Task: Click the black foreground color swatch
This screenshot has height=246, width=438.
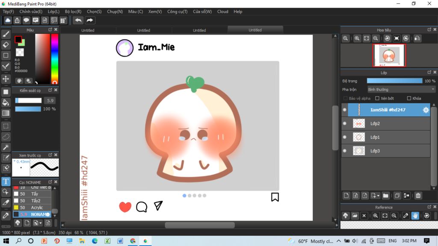Action: [x=18, y=40]
